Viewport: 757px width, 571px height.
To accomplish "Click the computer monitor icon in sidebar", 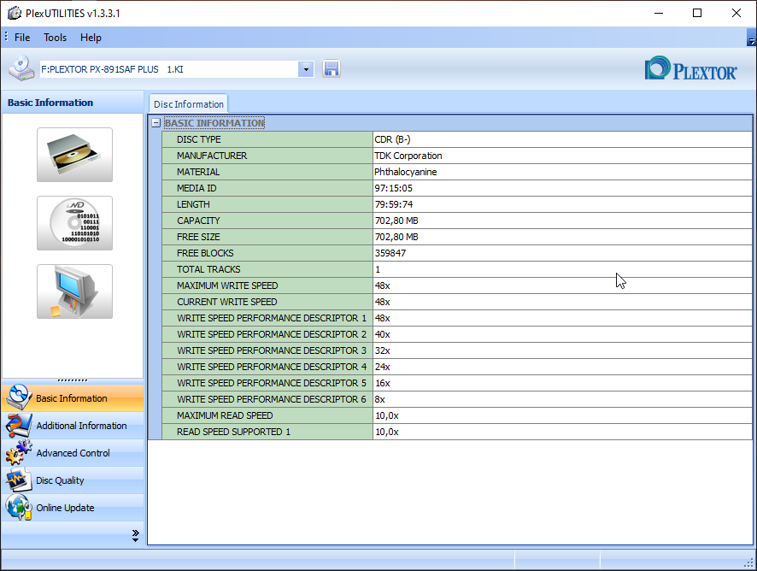I will [75, 291].
